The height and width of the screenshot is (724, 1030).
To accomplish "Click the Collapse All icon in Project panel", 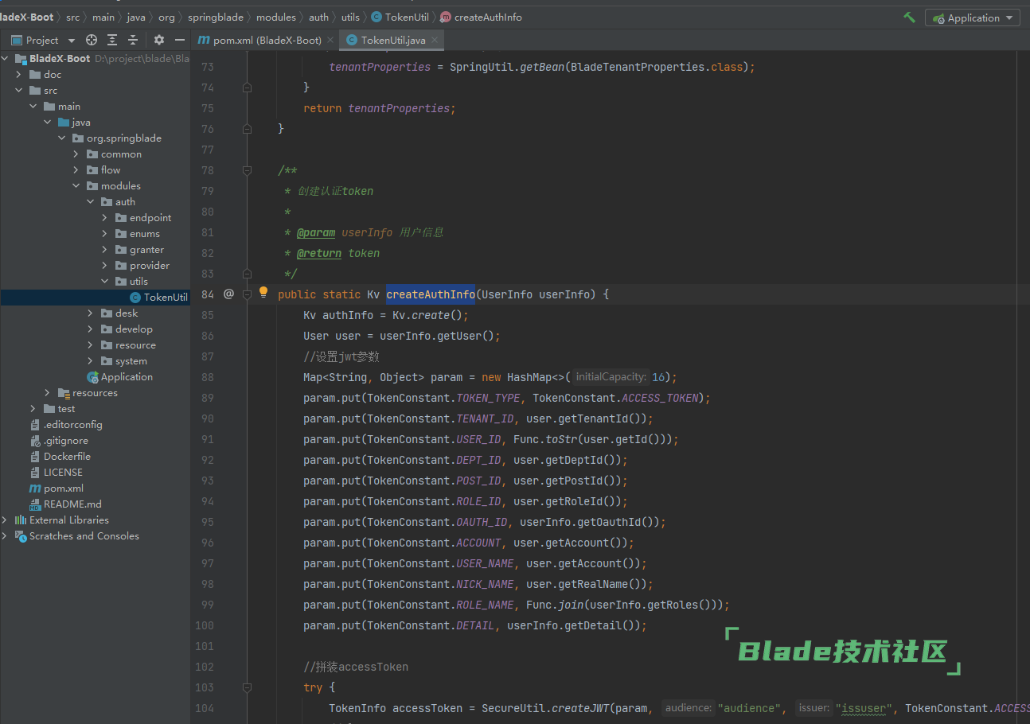I will click(133, 40).
